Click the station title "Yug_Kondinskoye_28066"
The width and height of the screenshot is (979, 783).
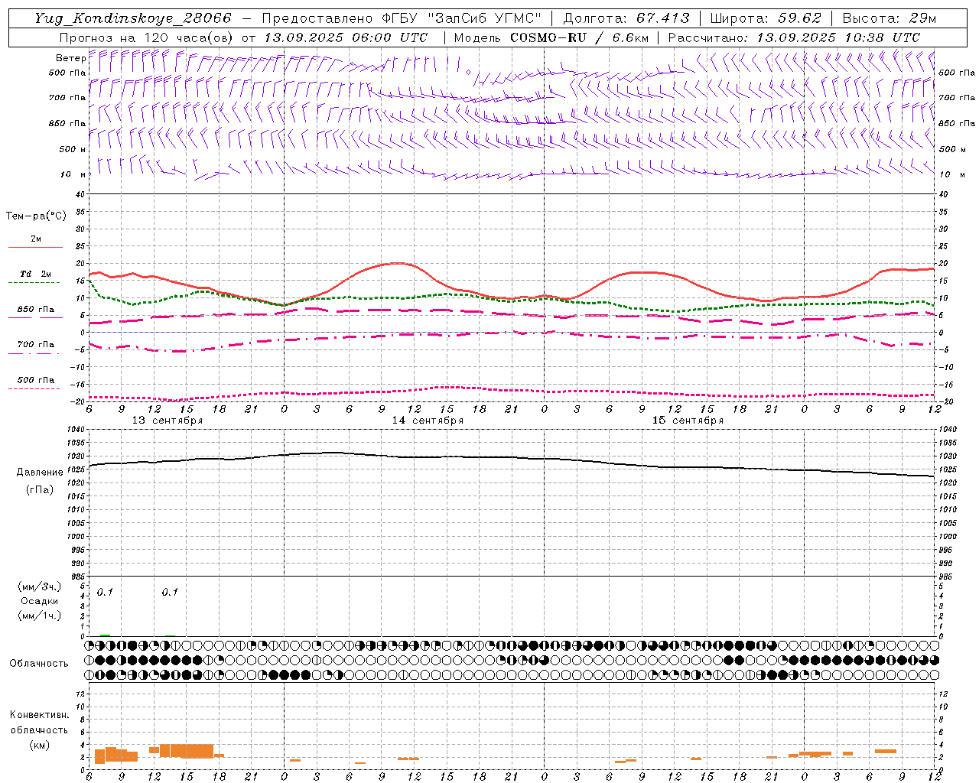pos(133,18)
